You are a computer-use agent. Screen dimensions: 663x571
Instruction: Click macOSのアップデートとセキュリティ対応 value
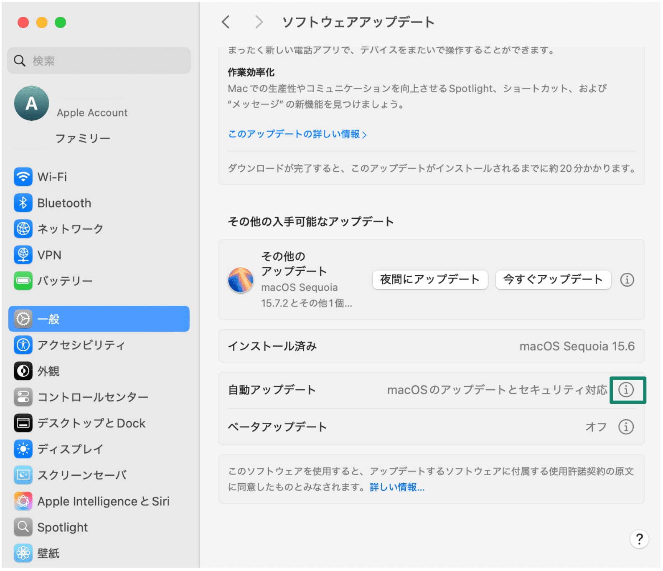pyautogui.click(x=497, y=390)
